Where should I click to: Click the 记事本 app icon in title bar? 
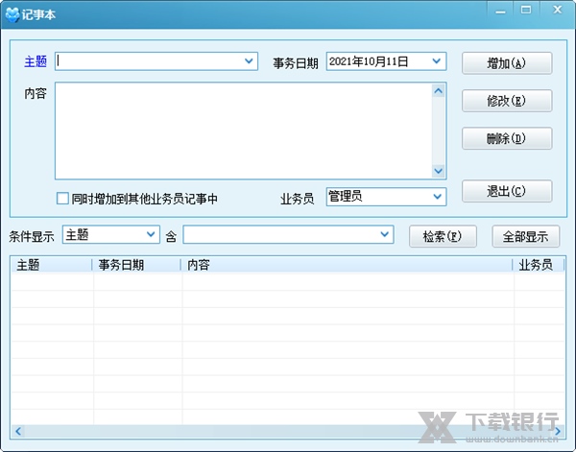12,12
